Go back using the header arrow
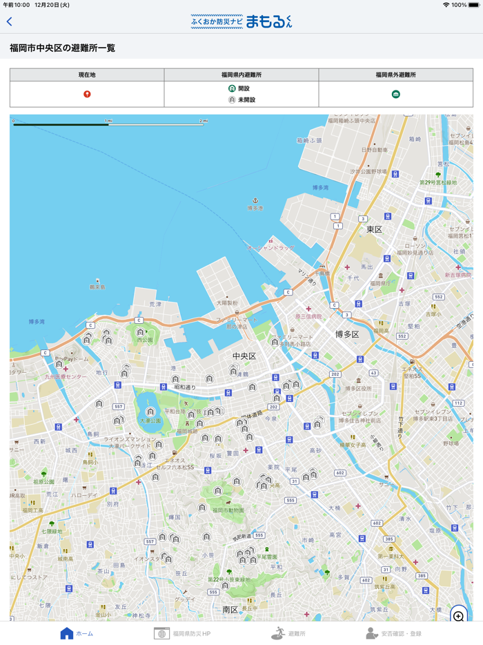Viewport: 483px width, 645px height. [x=10, y=22]
